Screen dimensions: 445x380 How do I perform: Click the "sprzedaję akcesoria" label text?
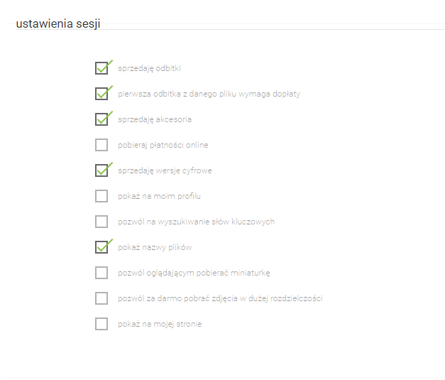154,119
